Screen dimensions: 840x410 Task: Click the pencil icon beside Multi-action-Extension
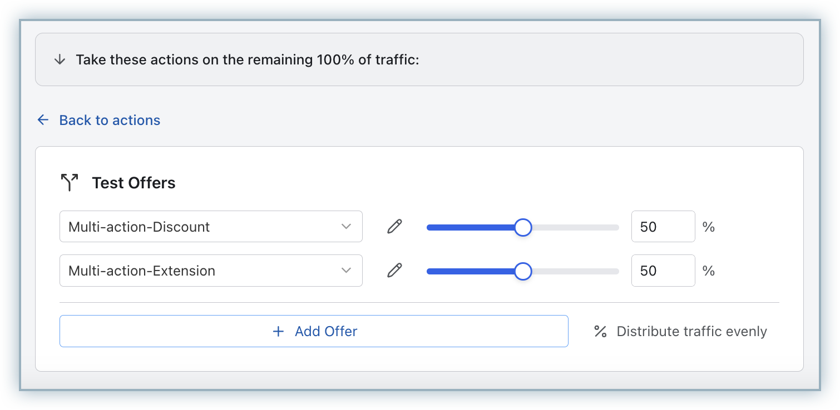(x=394, y=271)
